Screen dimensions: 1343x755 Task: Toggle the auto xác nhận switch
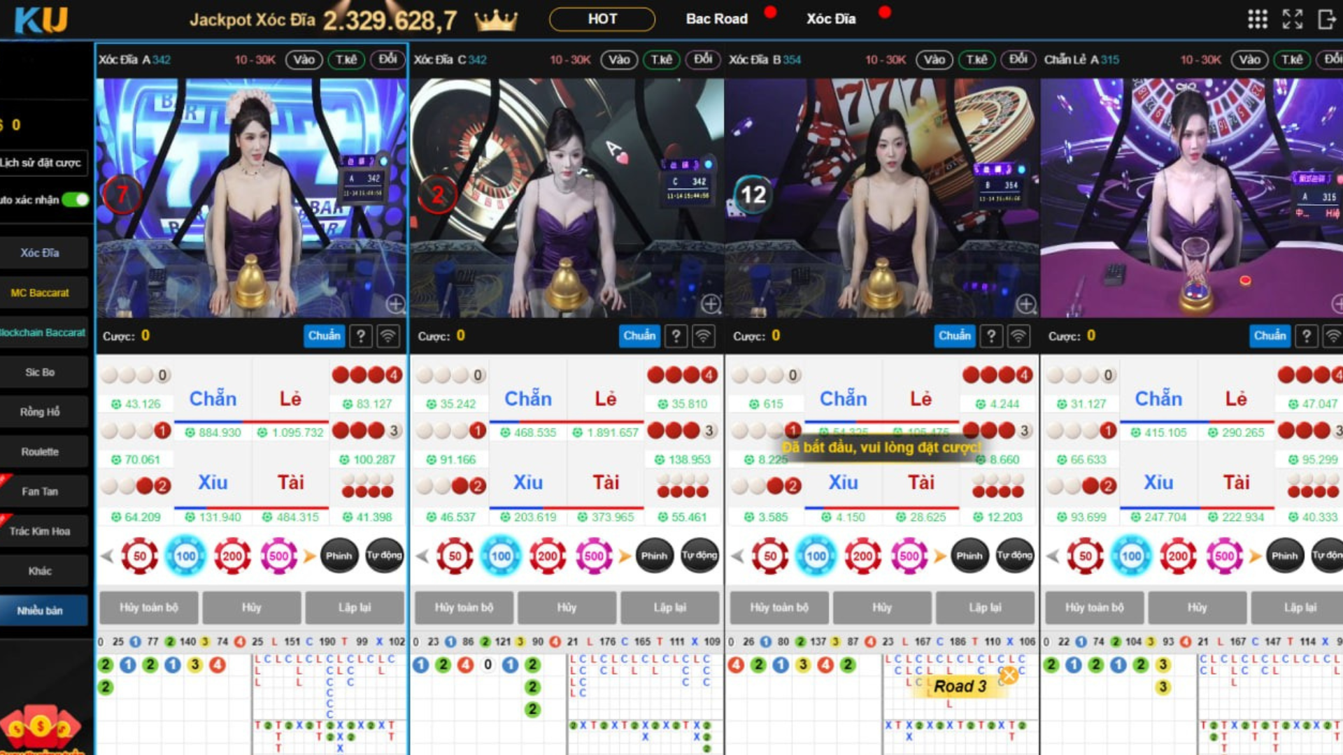pyautogui.click(x=76, y=200)
